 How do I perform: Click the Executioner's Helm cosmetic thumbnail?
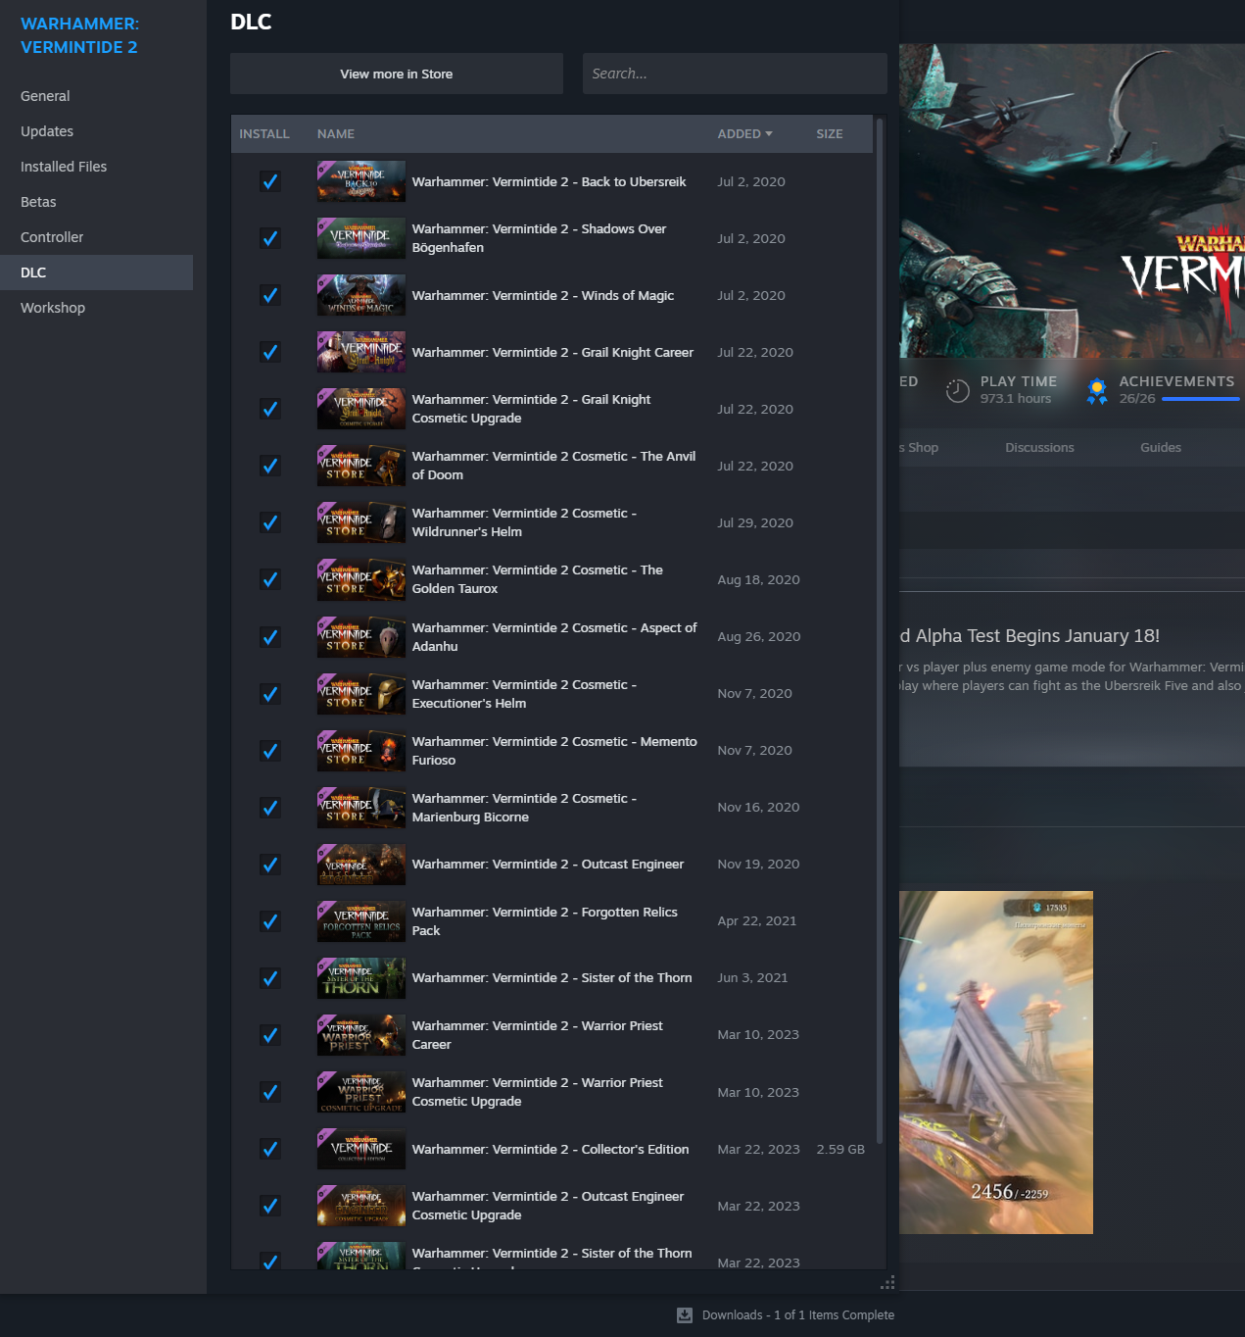click(360, 694)
